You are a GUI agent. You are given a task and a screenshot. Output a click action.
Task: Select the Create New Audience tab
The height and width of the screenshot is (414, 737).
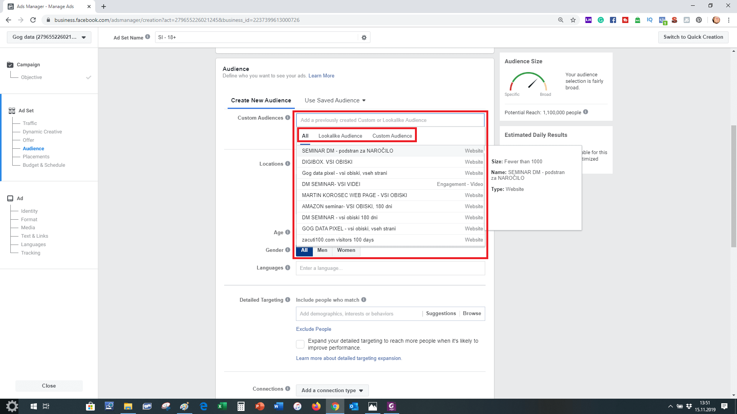click(261, 100)
